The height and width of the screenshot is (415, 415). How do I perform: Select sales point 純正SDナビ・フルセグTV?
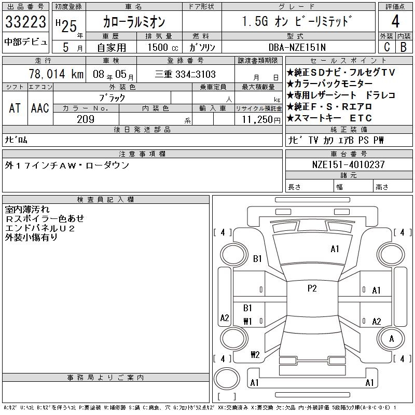coord(341,72)
